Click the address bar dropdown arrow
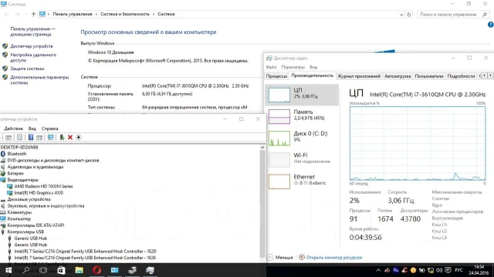494x277 pixels. pyautogui.click(x=401, y=15)
